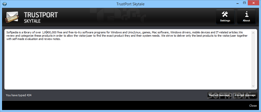This screenshot has height=112, width=261.
Task: Click the scrollbar down arrow
Action: coord(253,86)
